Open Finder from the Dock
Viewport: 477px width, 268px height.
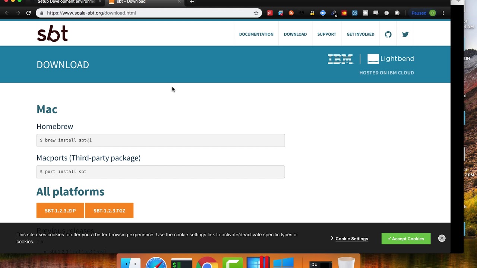point(130,263)
